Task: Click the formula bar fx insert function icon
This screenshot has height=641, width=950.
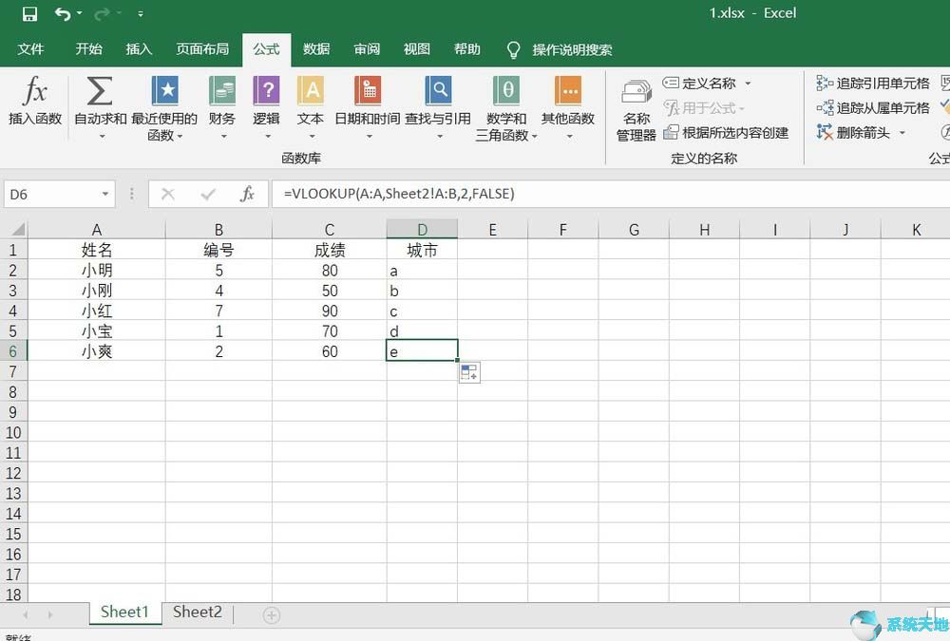Action: point(247,194)
